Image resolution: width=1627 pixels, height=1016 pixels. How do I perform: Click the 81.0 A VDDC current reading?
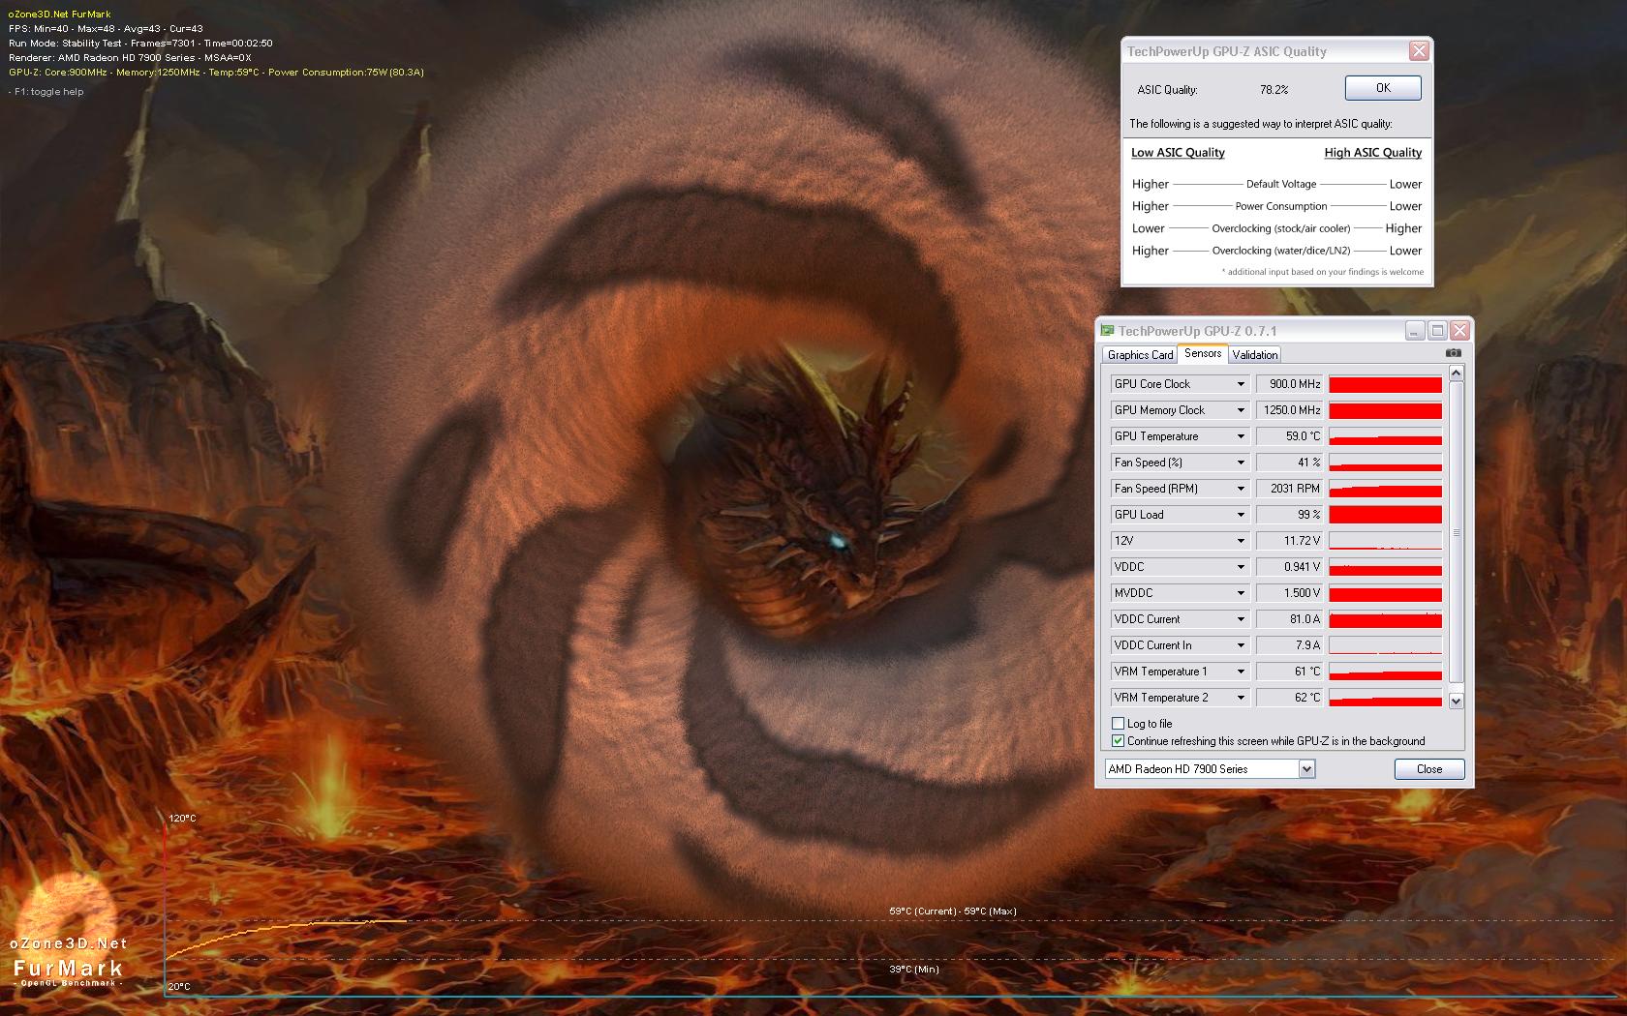click(x=1289, y=619)
